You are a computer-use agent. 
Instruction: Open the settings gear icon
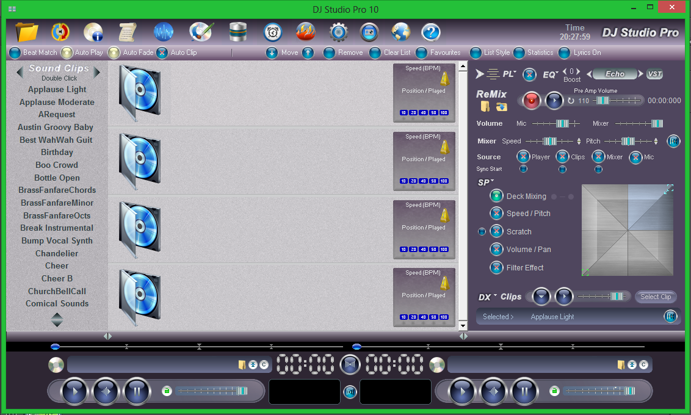[338, 32]
